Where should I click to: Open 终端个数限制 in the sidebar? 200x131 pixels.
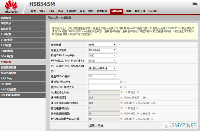23,73
